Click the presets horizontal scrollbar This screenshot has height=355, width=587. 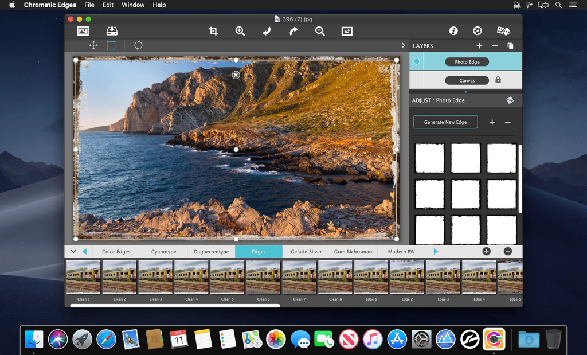click(x=175, y=306)
